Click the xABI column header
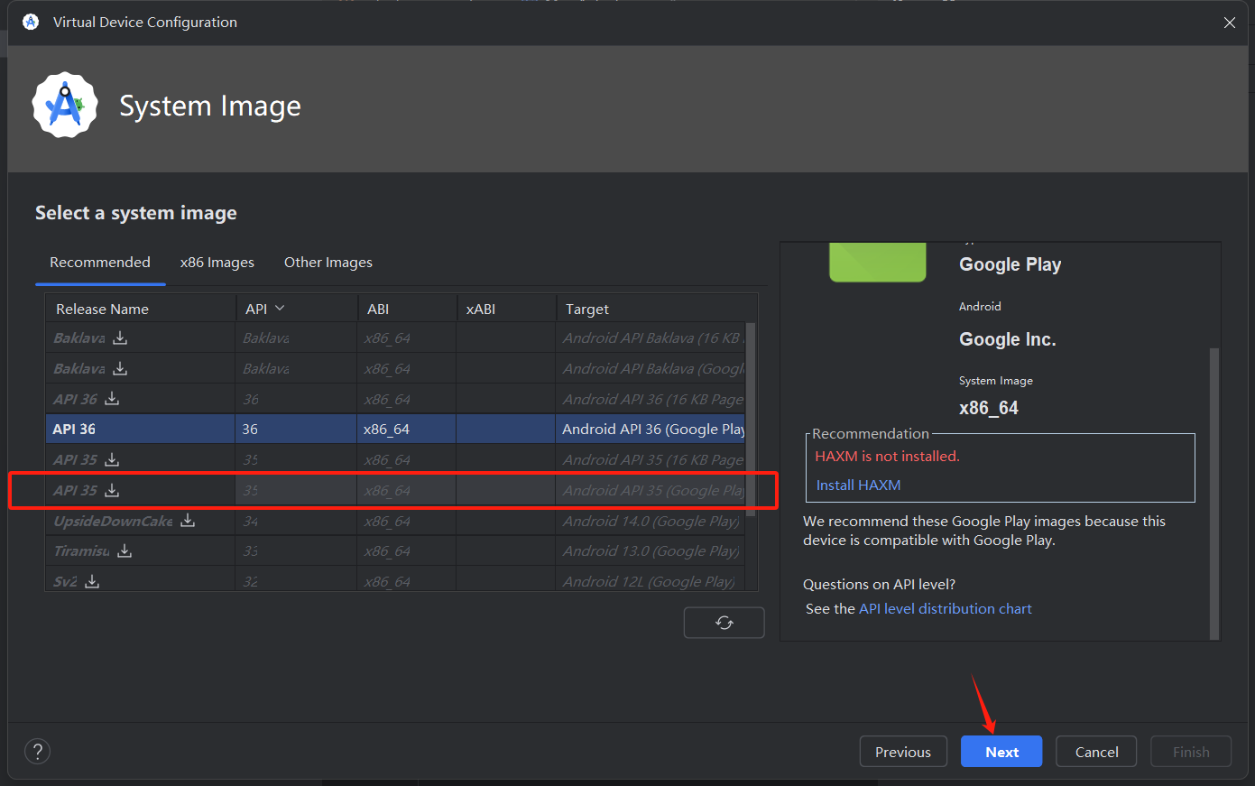The image size is (1255, 786). pos(506,309)
